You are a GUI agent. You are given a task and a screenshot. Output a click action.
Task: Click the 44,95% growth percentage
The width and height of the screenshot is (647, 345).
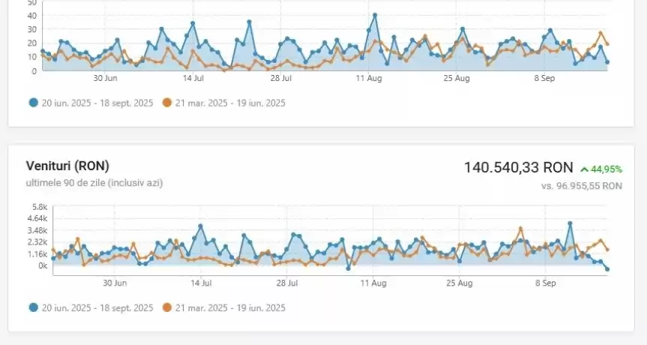tap(607, 169)
